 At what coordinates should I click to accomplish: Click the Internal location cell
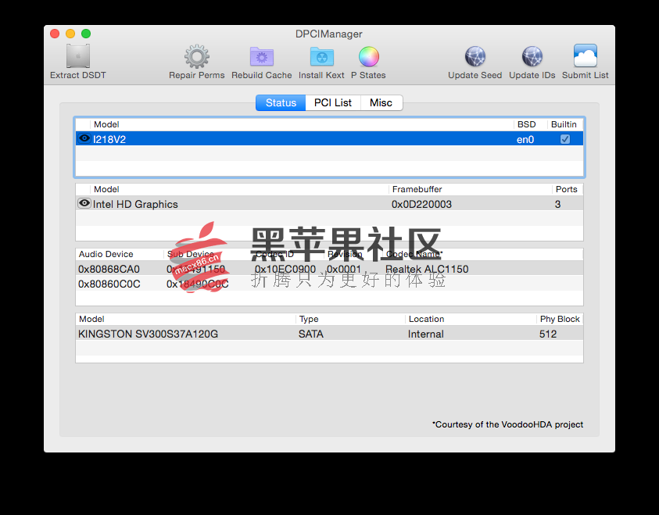click(x=426, y=334)
